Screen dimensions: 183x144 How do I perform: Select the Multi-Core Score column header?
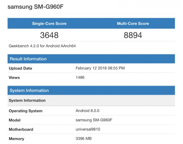pos(133,24)
